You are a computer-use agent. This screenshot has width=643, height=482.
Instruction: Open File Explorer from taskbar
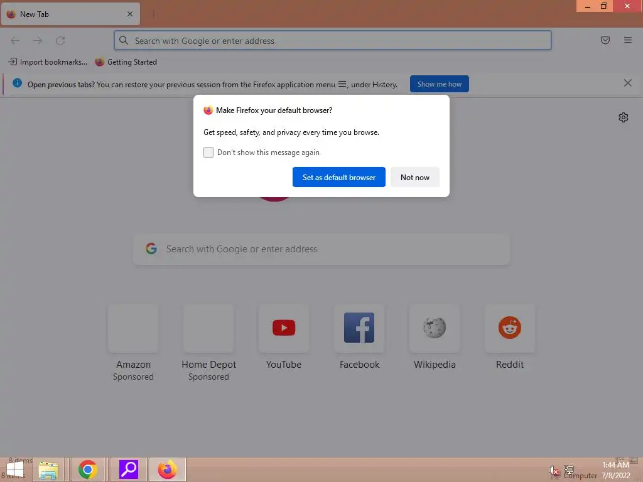pyautogui.click(x=48, y=469)
